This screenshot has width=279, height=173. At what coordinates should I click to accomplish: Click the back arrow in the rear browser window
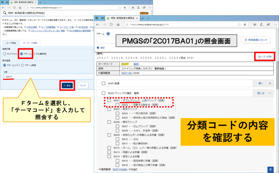pyautogui.click(x=3, y=8)
